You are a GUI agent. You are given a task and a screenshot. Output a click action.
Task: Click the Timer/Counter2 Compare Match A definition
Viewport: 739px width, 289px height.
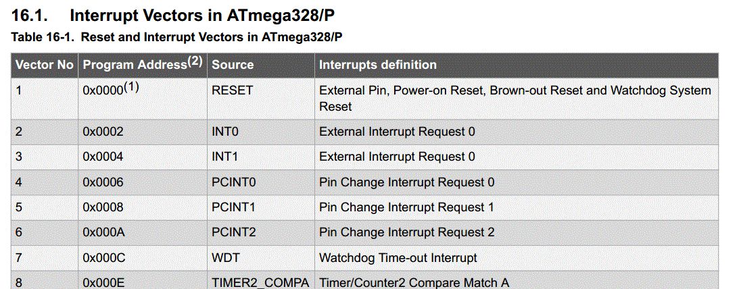[x=414, y=283]
